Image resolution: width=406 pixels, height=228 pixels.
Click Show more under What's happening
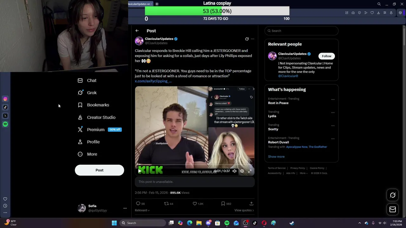click(x=276, y=156)
